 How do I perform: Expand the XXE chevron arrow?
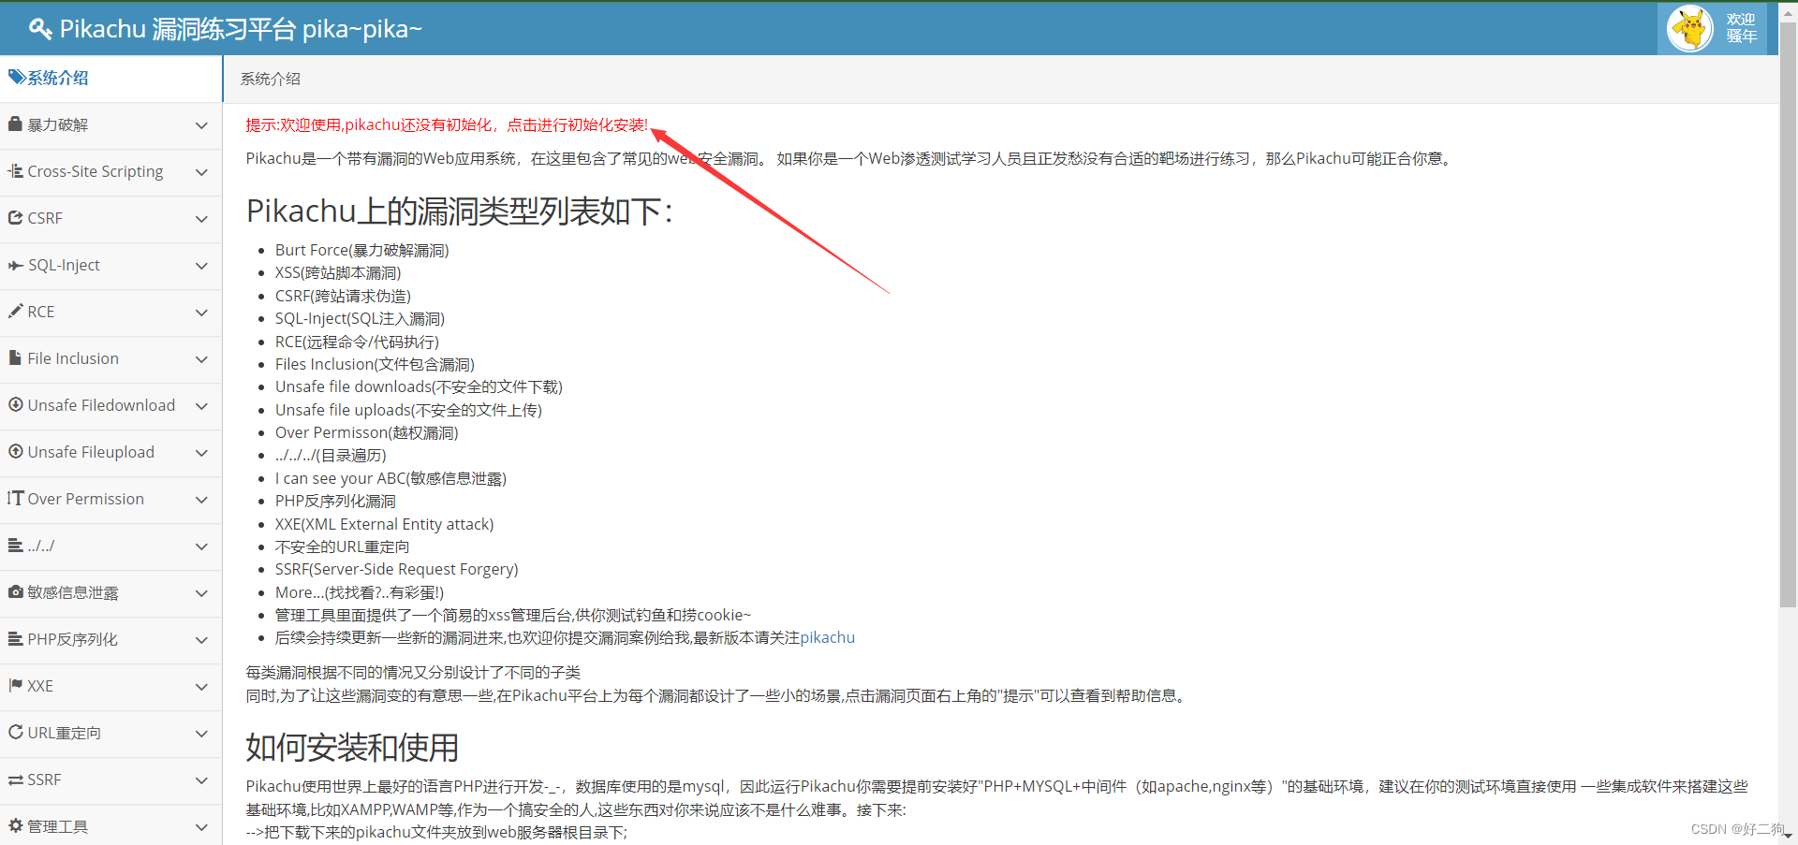click(x=201, y=687)
